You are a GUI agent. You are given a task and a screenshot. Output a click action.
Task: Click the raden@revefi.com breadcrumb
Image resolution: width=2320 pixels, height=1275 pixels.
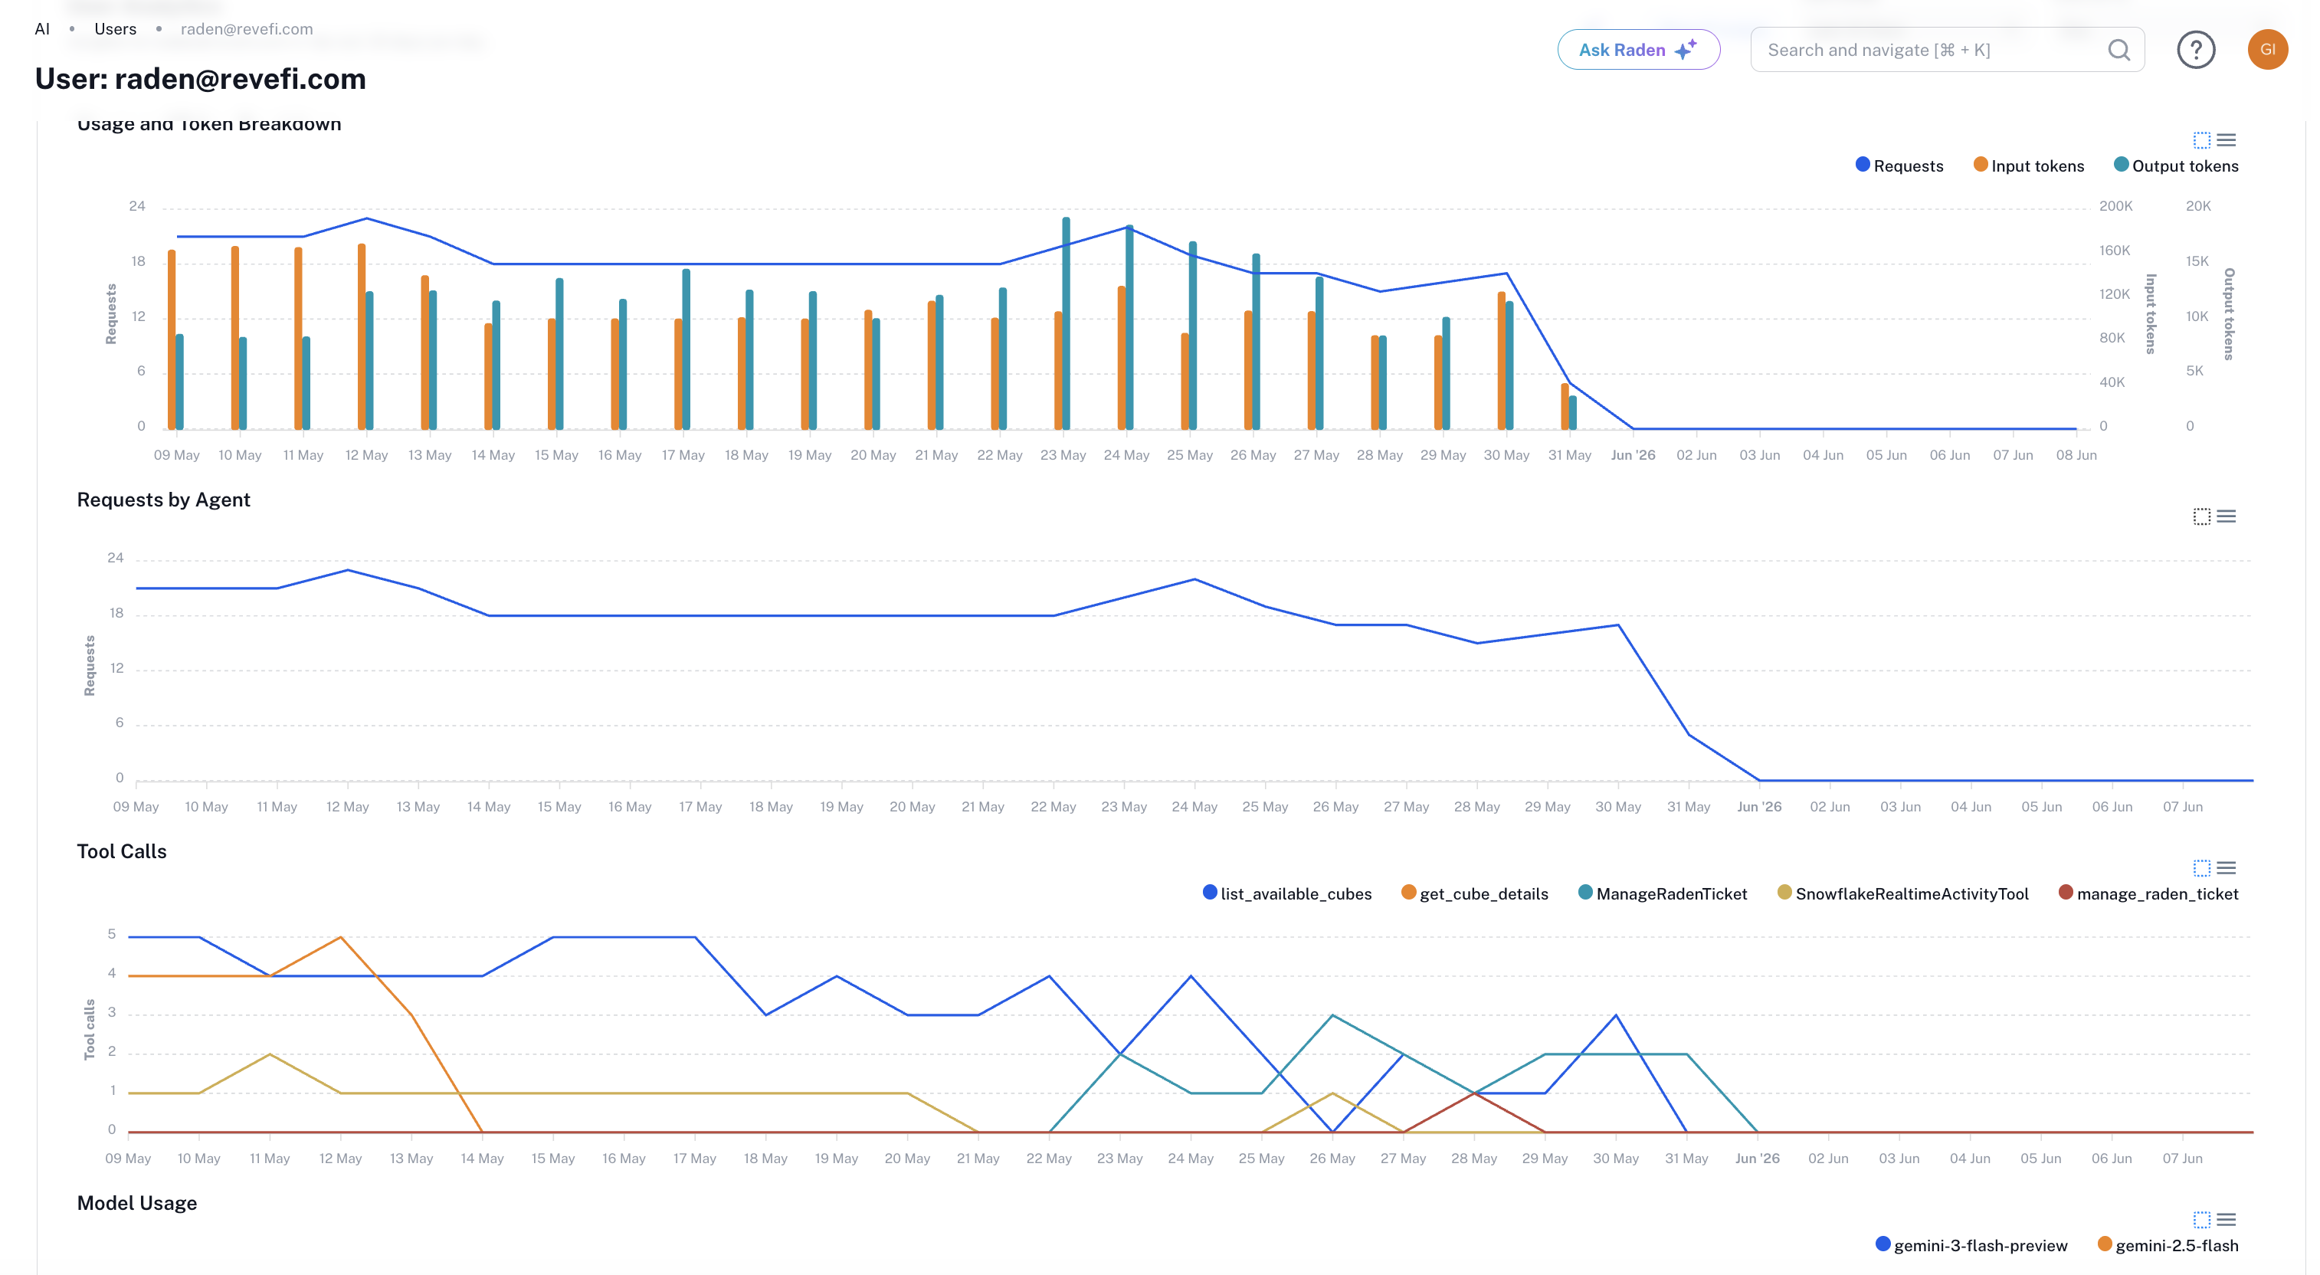[x=247, y=29]
